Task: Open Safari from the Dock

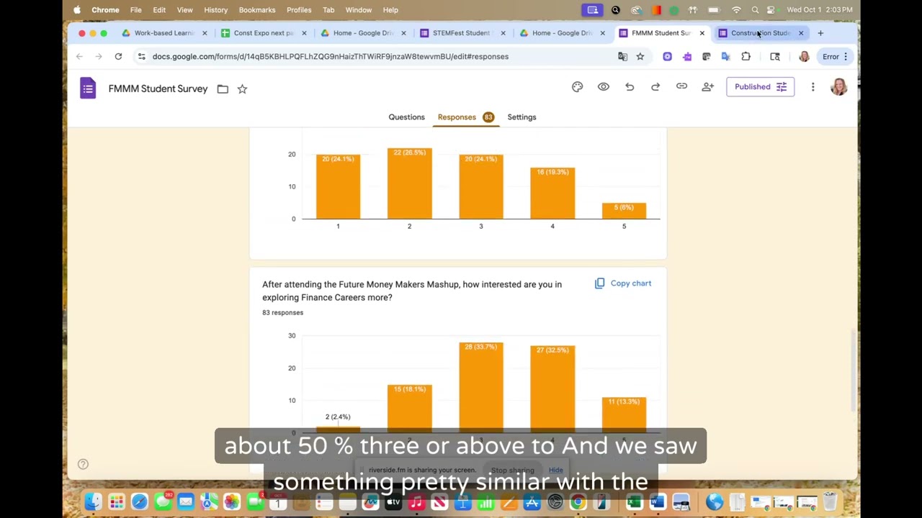Action: coord(139,501)
